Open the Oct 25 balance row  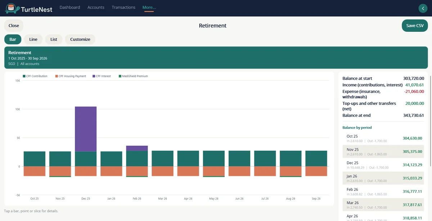(383, 138)
